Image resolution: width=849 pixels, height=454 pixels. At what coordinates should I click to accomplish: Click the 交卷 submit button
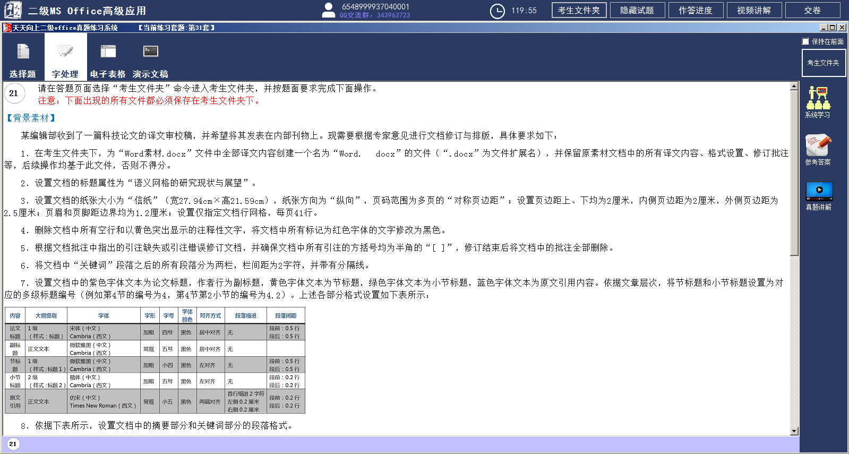[x=812, y=10]
